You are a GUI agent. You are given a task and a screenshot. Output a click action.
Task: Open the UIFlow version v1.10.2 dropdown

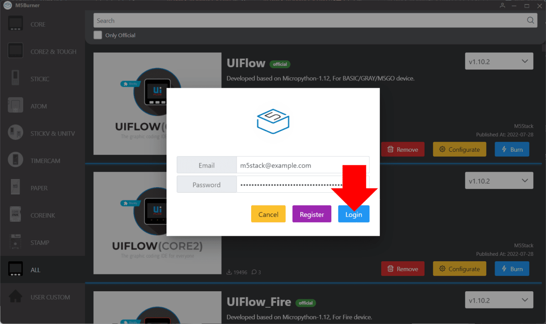(x=499, y=61)
